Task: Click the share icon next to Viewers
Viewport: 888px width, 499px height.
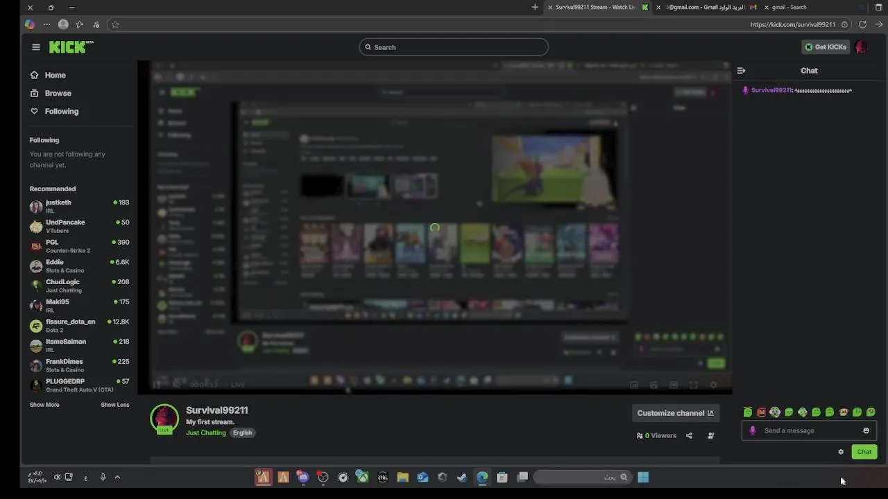Action: [689, 436]
